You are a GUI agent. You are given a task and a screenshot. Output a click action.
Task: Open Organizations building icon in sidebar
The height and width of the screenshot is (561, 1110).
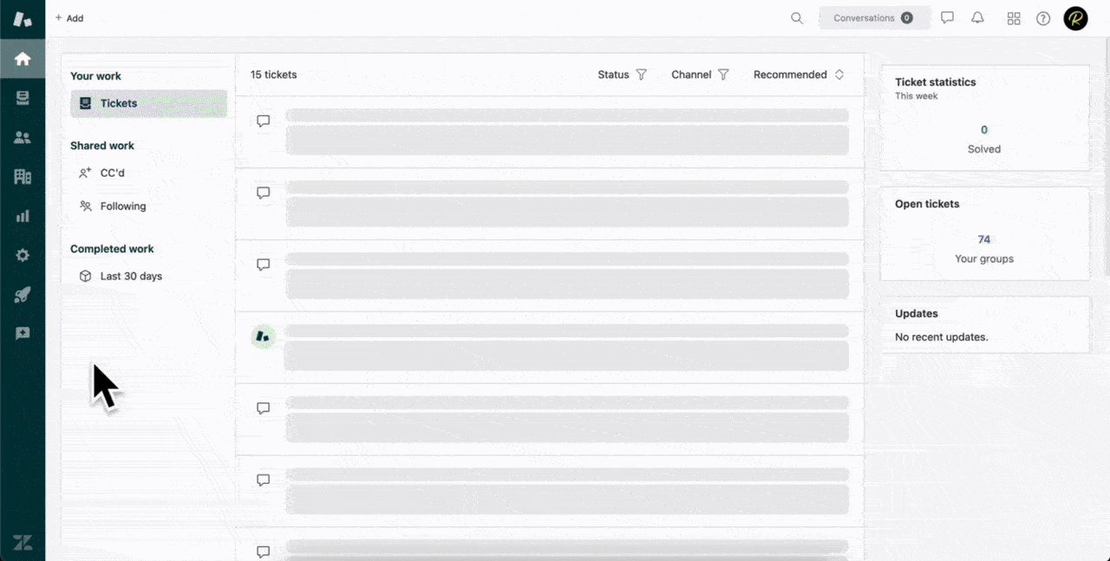coord(23,177)
